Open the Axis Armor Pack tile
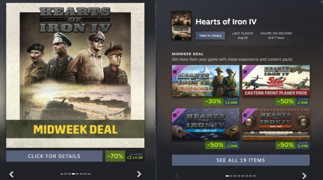 pyautogui.click(x=205, y=125)
